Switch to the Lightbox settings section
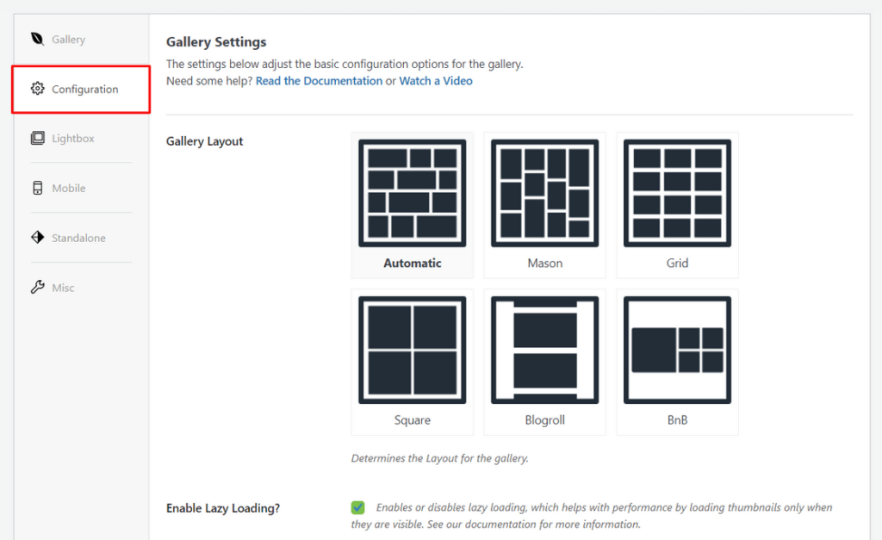This screenshot has height=540, width=882. coord(72,138)
